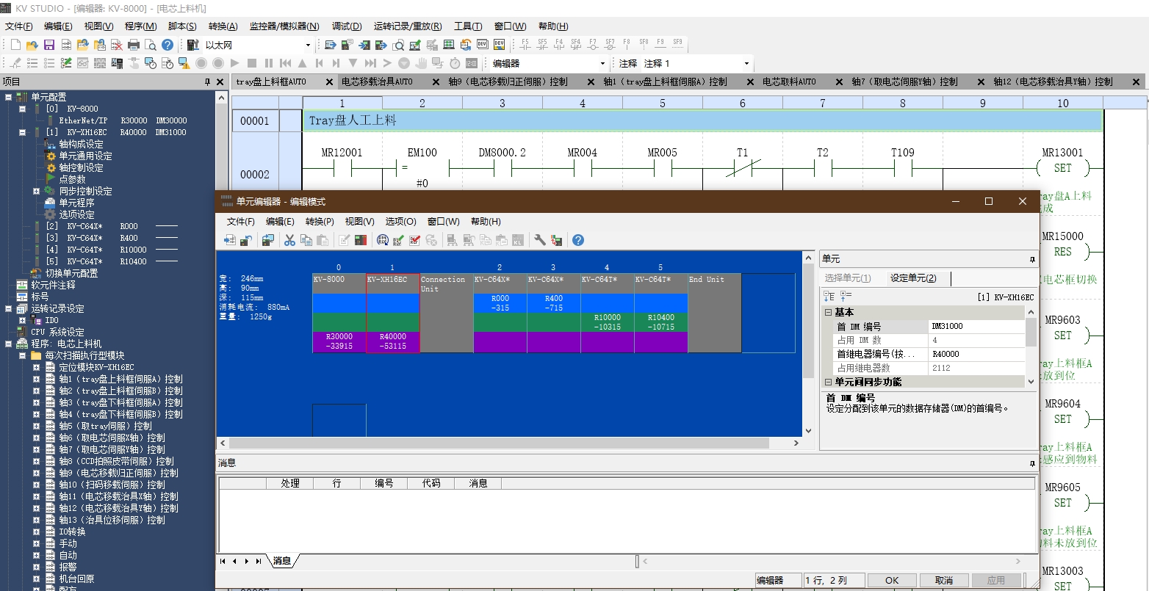Click the purple Save project icon

click(x=49, y=45)
